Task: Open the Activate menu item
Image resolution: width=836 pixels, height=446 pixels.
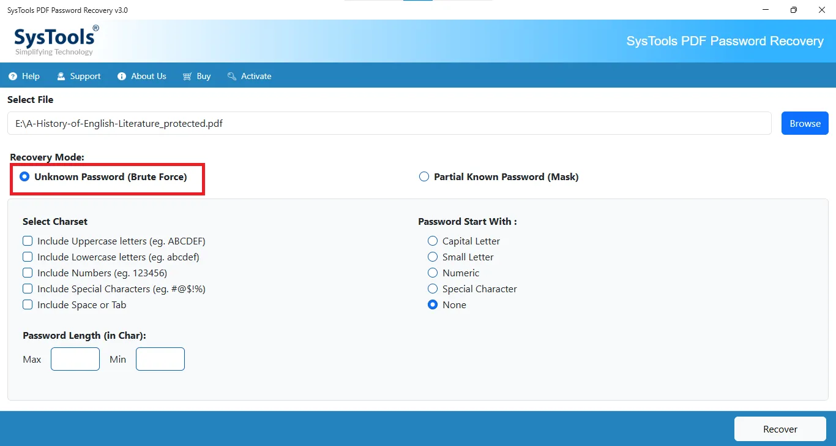Action: pos(249,77)
